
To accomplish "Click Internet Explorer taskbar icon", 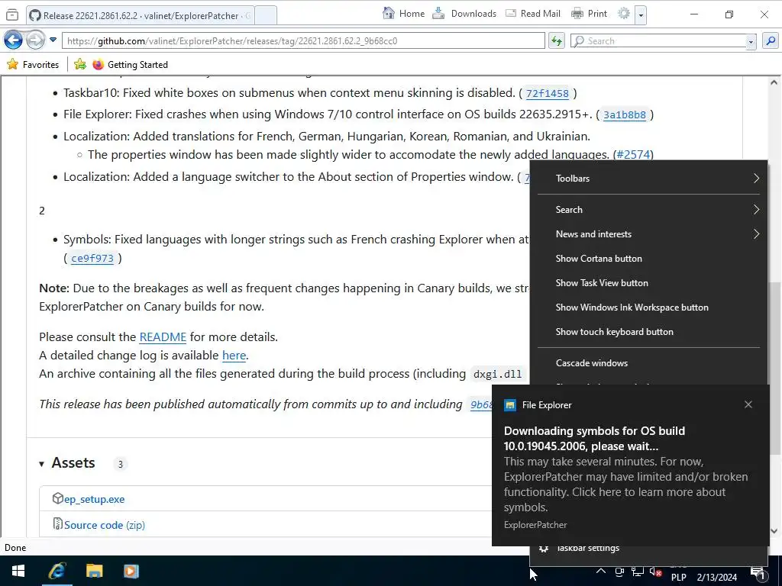I will (x=57, y=571).
